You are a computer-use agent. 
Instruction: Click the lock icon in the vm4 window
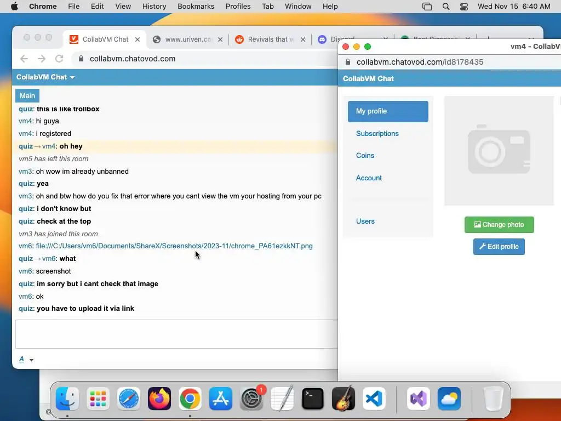pos(348,62)
